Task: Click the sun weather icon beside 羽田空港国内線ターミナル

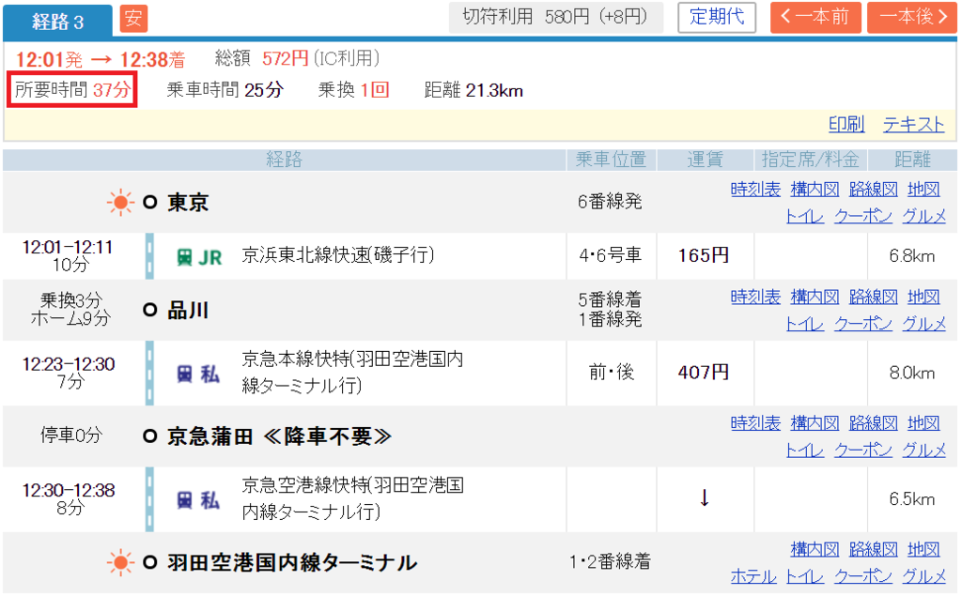Action: 120,562
